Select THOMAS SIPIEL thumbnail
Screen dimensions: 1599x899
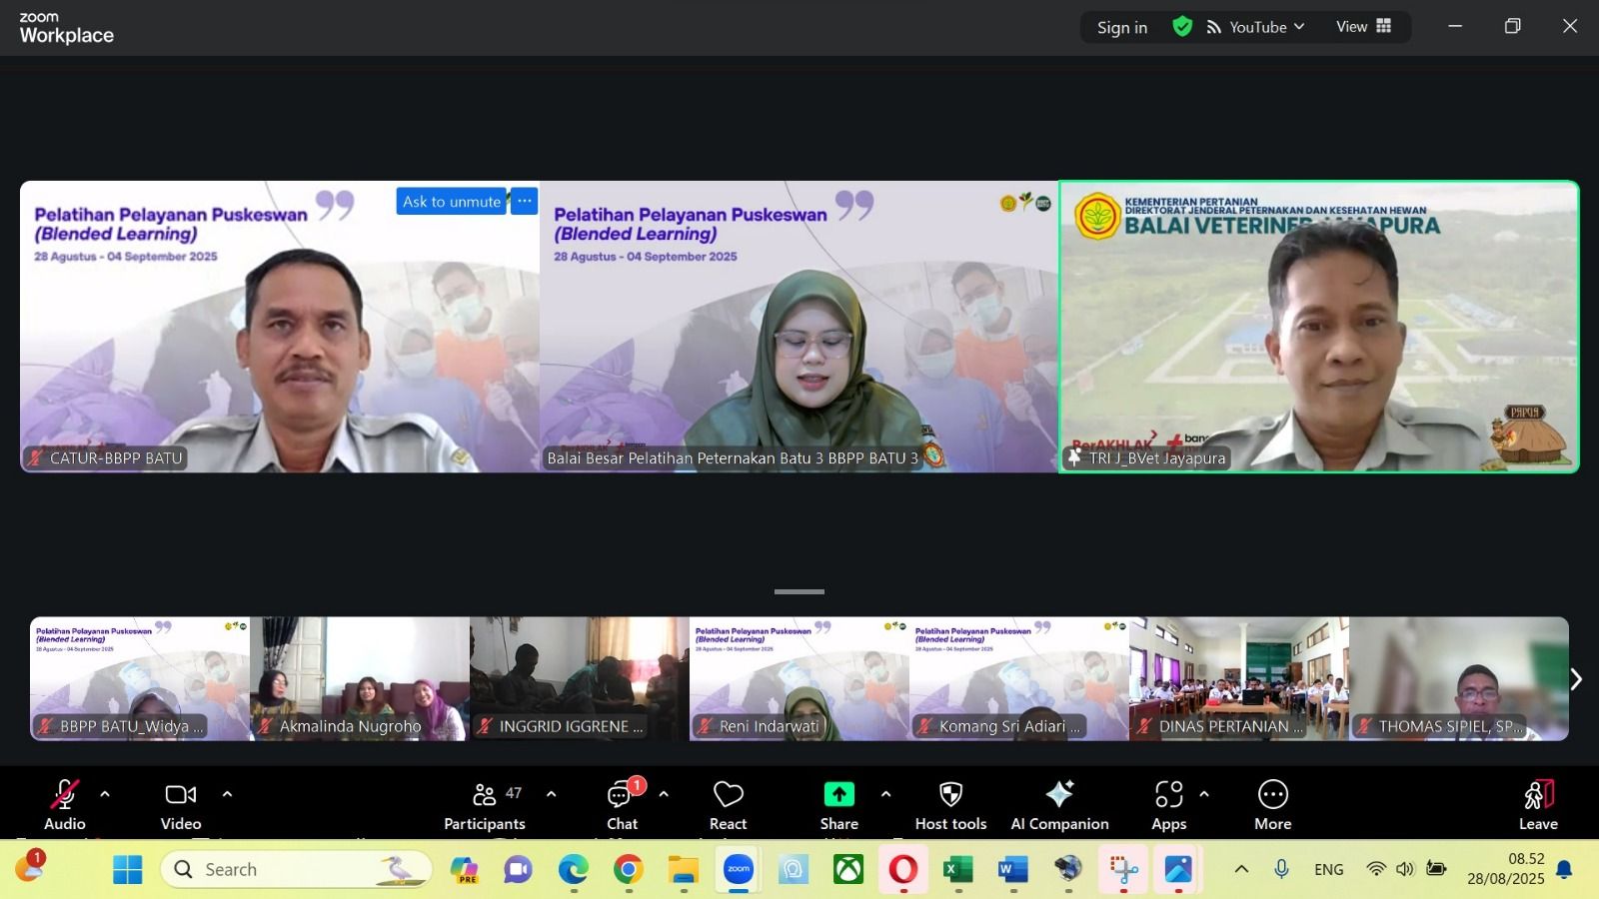[x=1459, y=678]
